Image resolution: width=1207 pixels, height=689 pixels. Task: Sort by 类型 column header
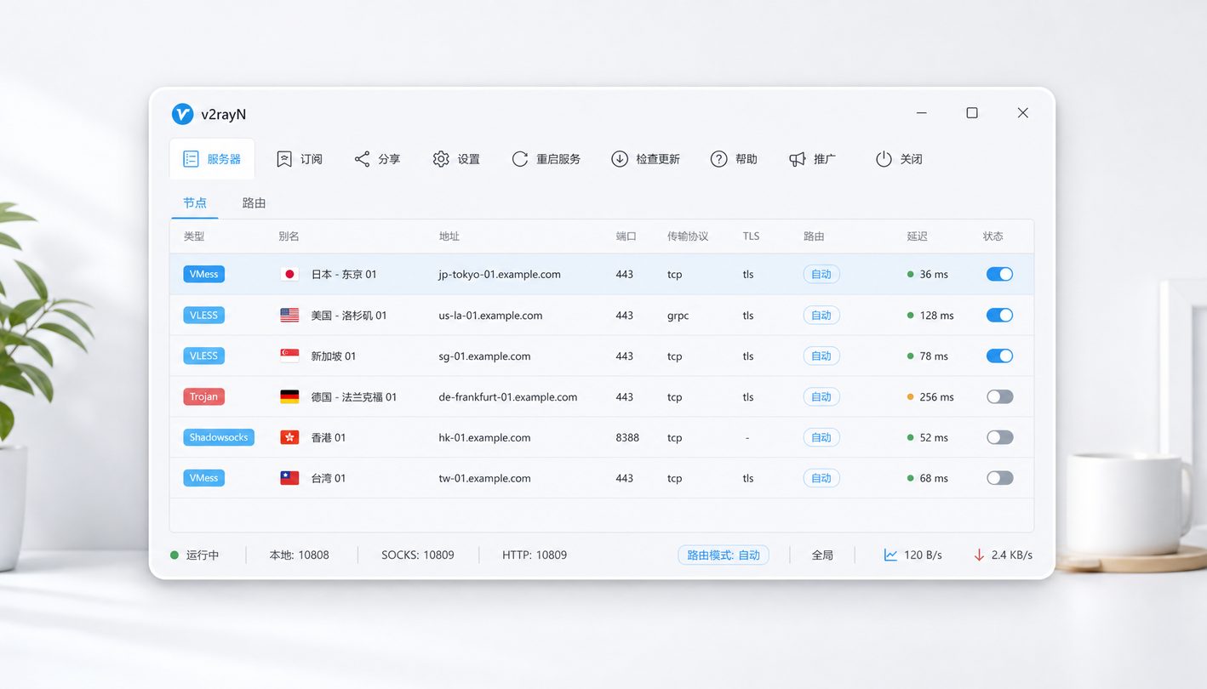[x=194, y=236]
